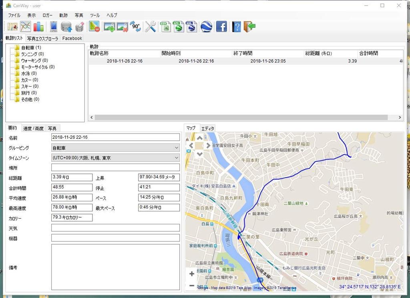The height and width of the screenshot is (298, 410).
Task: Export track as CSV file icon
Action: click(165, 27)
